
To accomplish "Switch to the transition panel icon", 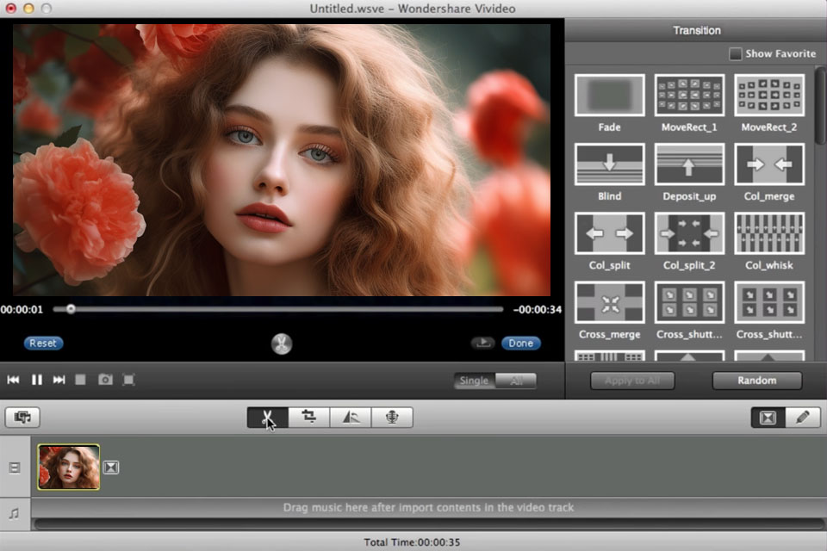I will 768,417.
